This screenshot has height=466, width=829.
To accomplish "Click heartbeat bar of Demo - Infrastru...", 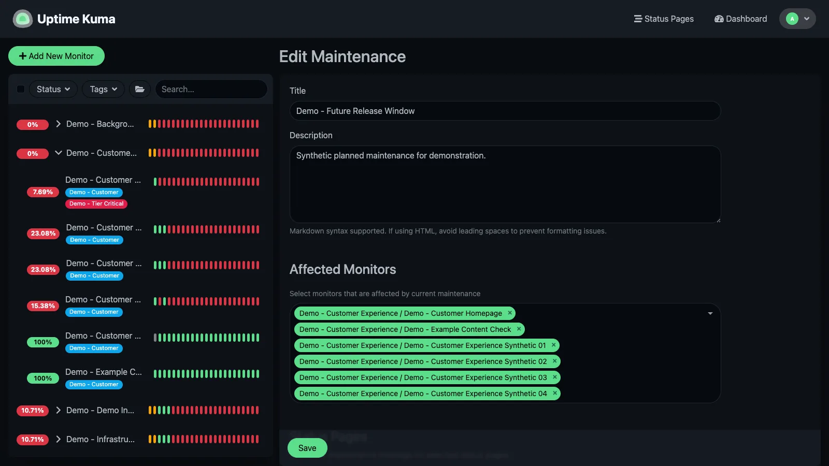I will tap(204, 439).
